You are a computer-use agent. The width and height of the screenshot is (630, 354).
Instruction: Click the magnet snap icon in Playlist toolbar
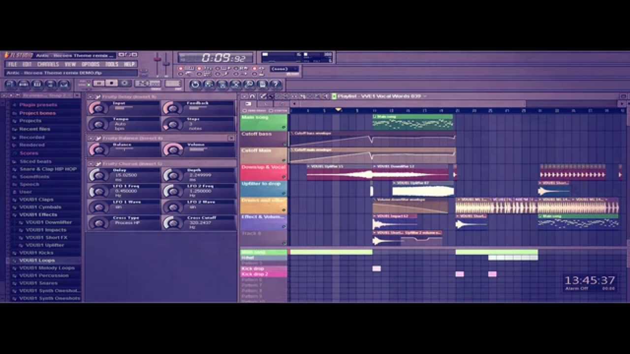click(252, 96)
